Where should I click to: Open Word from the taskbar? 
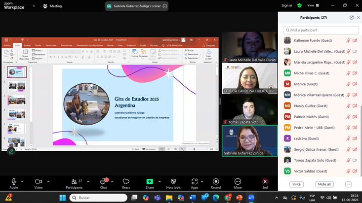click(x=193, y=198)
